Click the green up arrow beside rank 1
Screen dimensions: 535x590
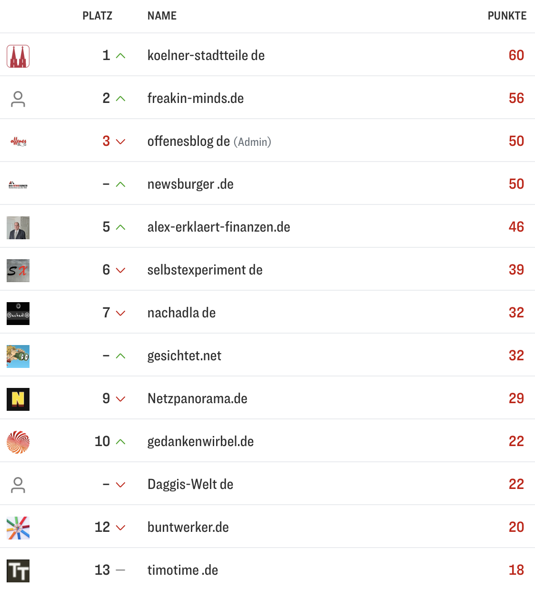[121, 56]
